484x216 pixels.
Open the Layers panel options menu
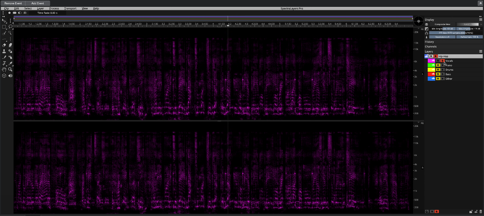coord(481,51)
